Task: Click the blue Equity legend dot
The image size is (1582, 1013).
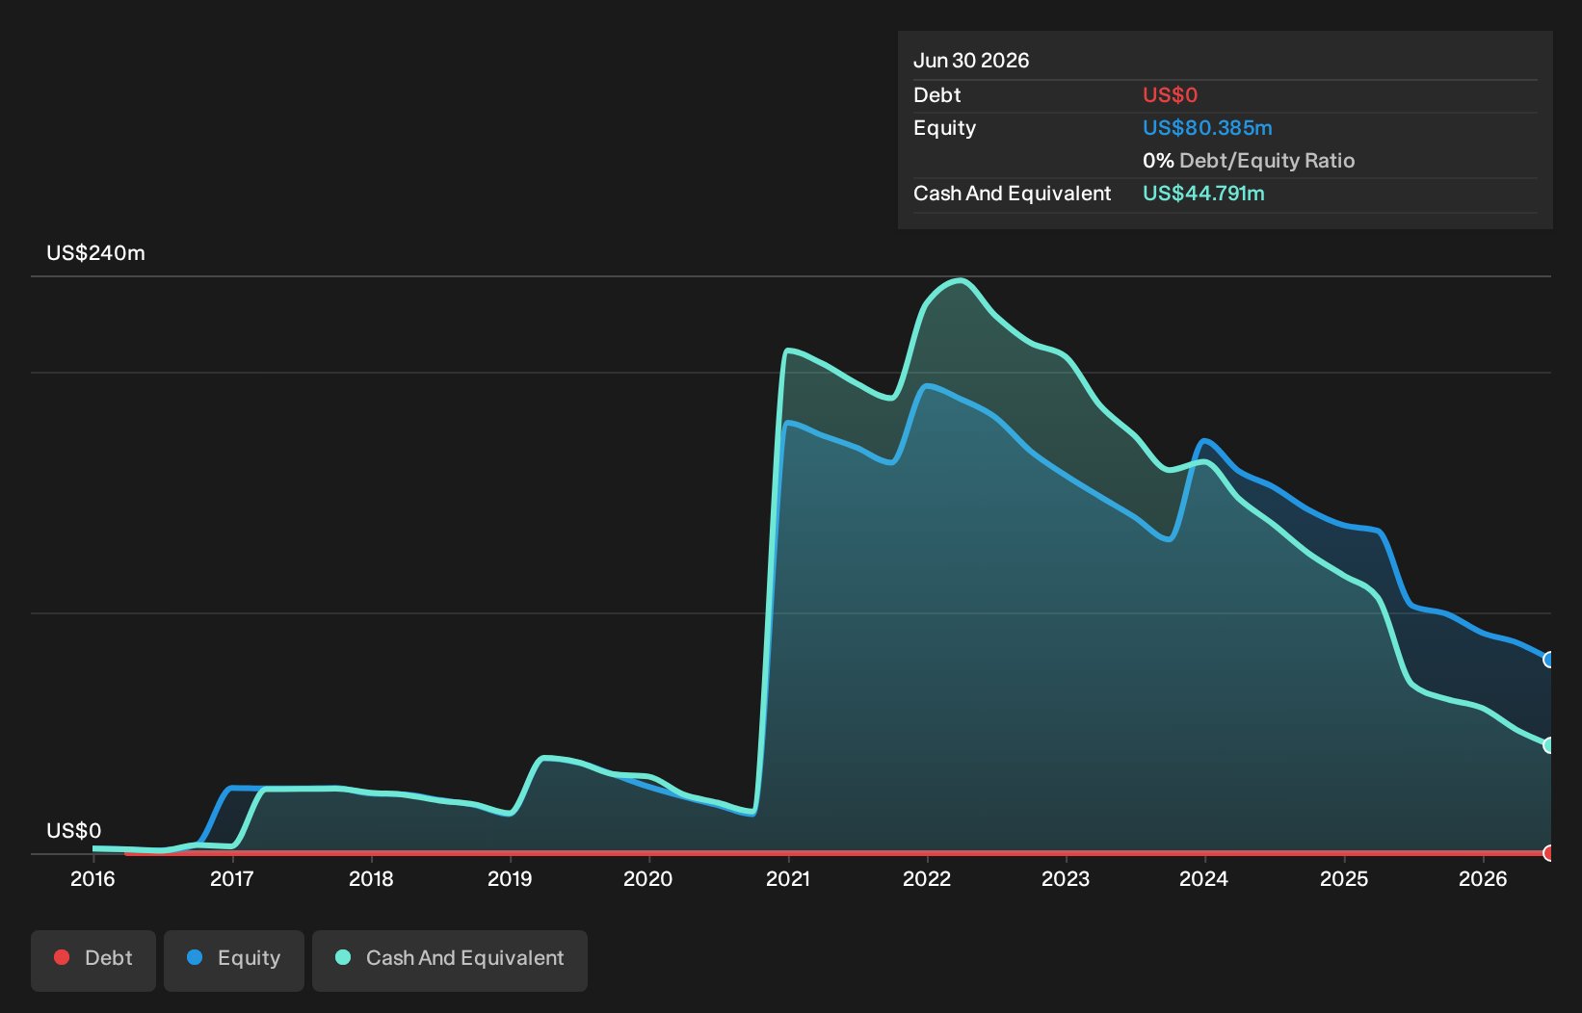Action: (195, 957)
